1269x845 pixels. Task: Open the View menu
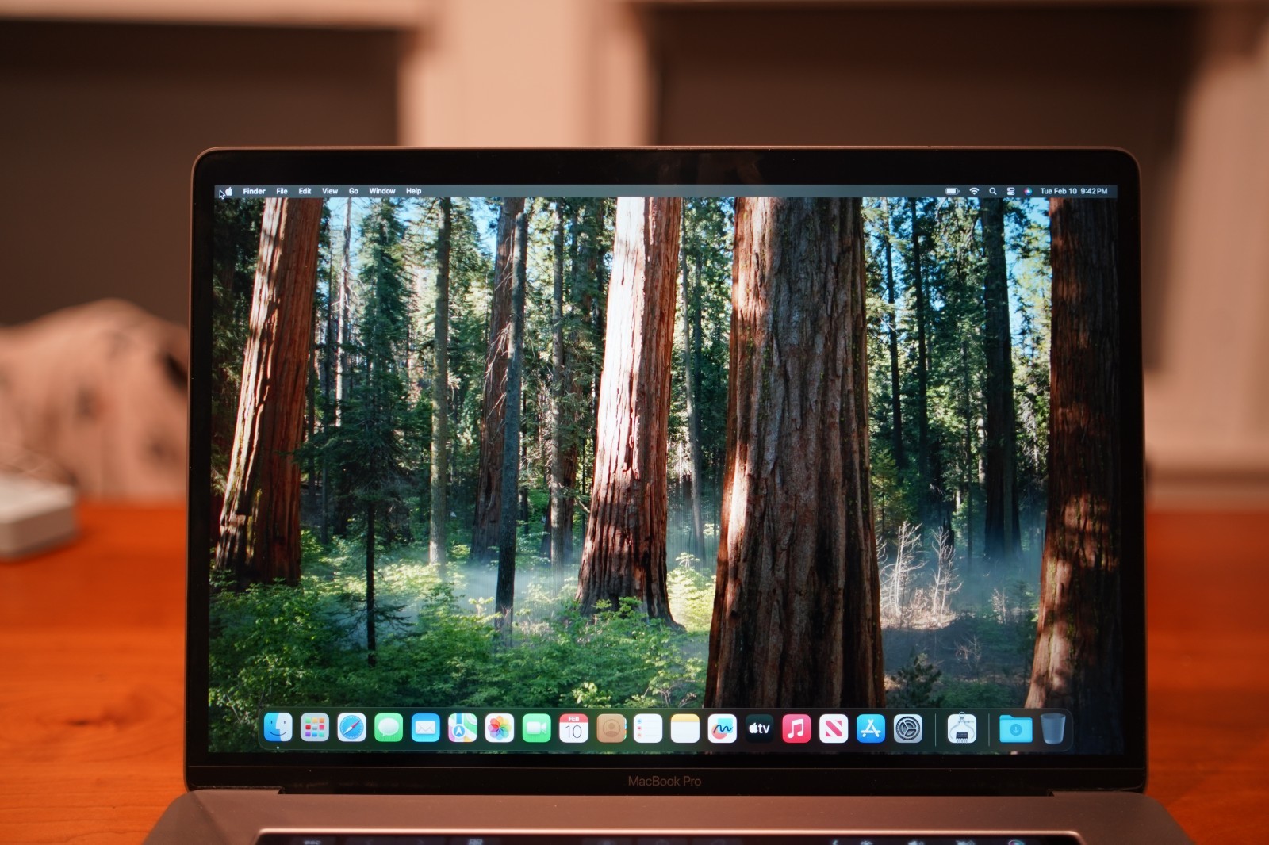330,191
